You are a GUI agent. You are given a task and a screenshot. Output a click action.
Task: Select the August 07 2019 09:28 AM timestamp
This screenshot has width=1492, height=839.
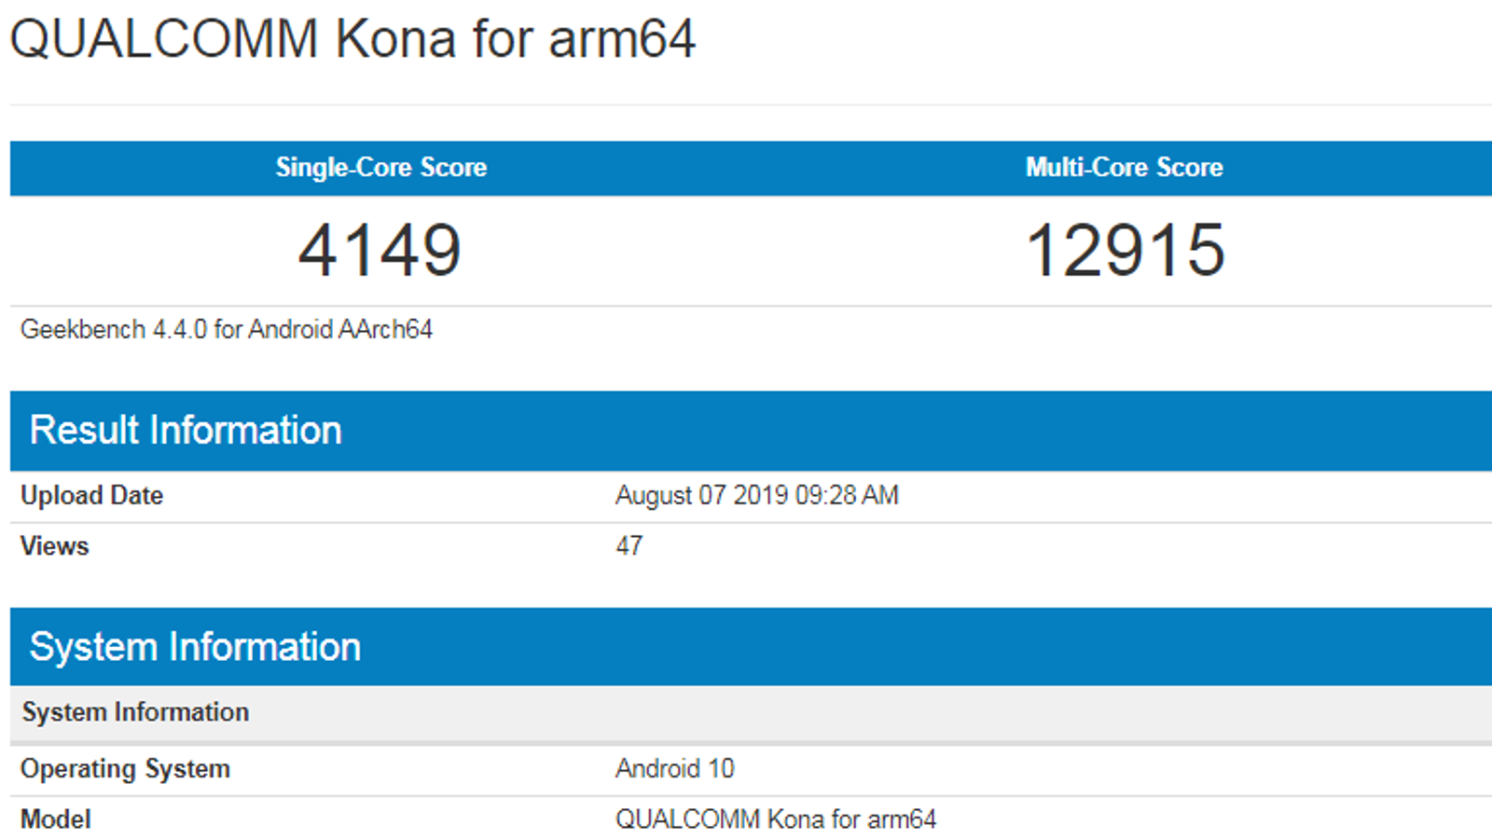[756, 495]
